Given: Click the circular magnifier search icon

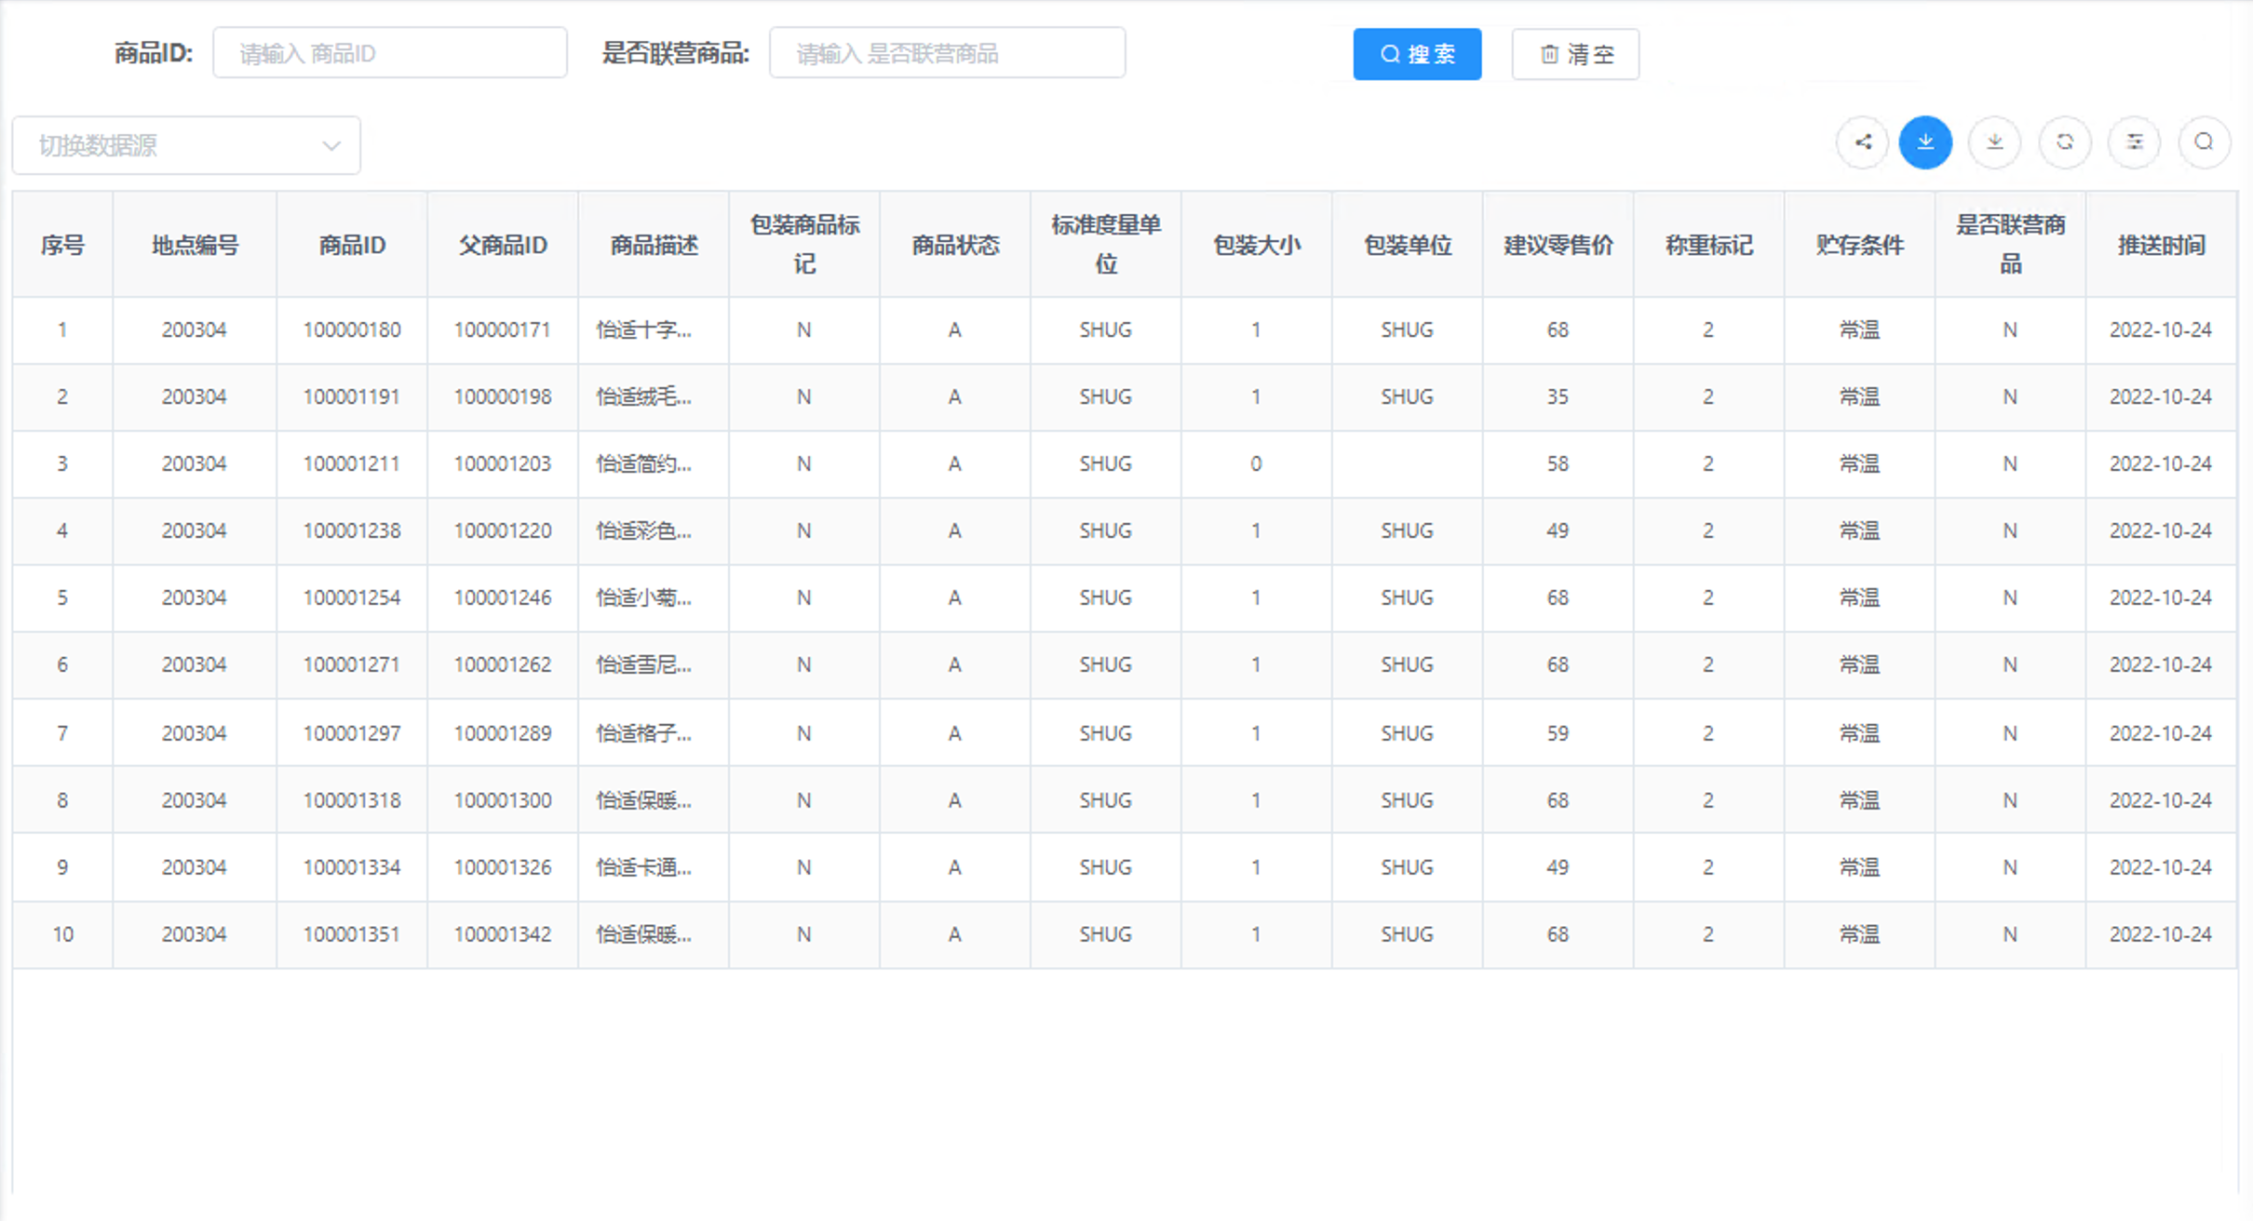Looking at the screenshot, I should tap(2204, 142).
